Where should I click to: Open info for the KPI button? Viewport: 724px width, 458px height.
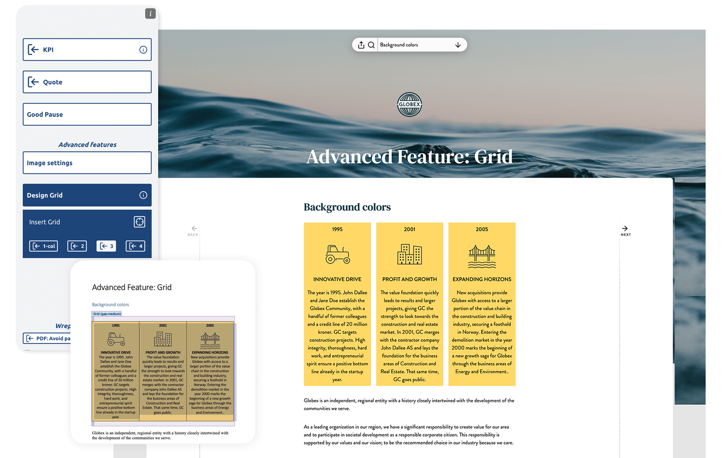(143, 50)
